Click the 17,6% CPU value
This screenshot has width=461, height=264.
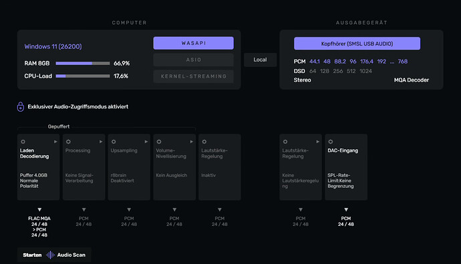pyautogui.click(x=121, y=76)
